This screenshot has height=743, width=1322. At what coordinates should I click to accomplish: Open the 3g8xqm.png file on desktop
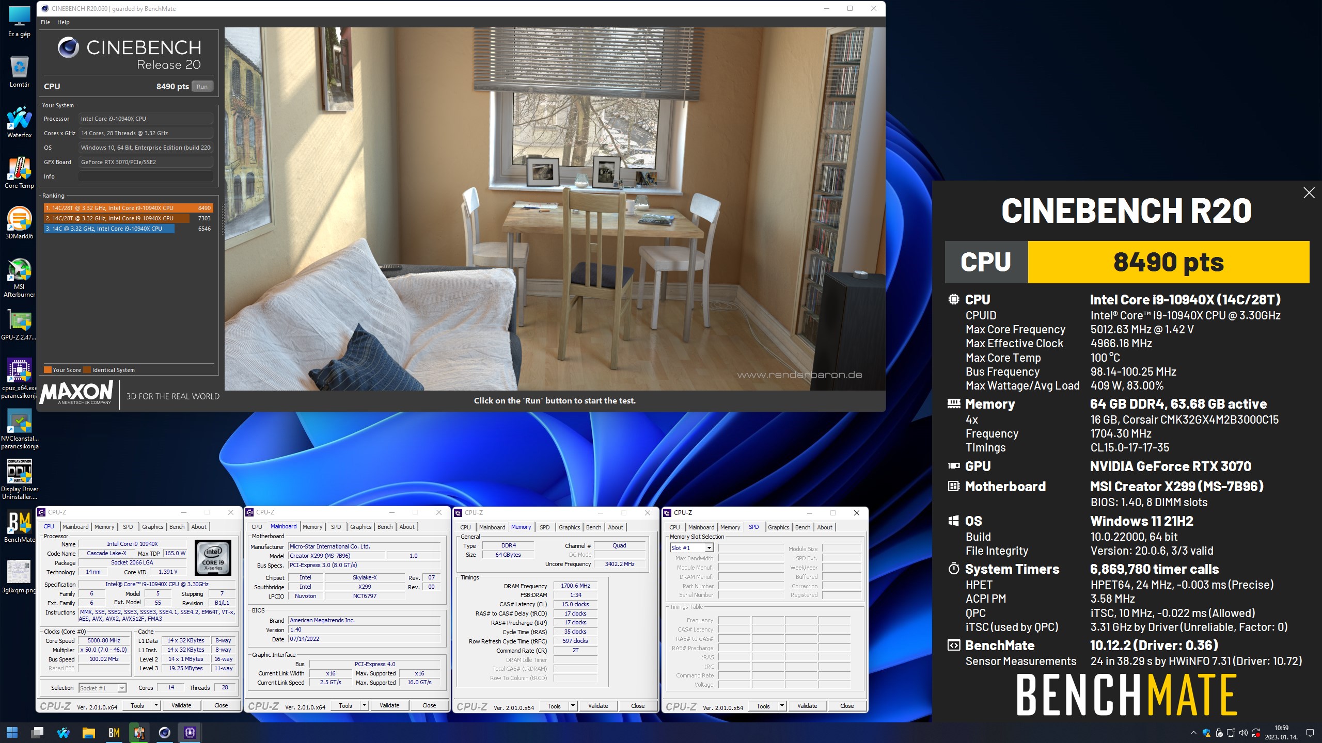(19, 577)
